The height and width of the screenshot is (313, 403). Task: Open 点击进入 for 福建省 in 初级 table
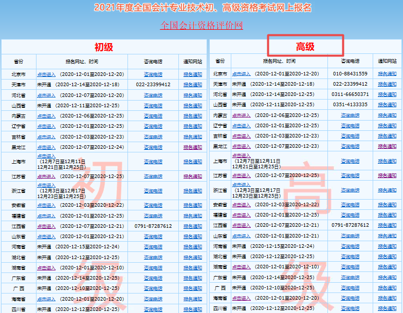tap(46, 216)
